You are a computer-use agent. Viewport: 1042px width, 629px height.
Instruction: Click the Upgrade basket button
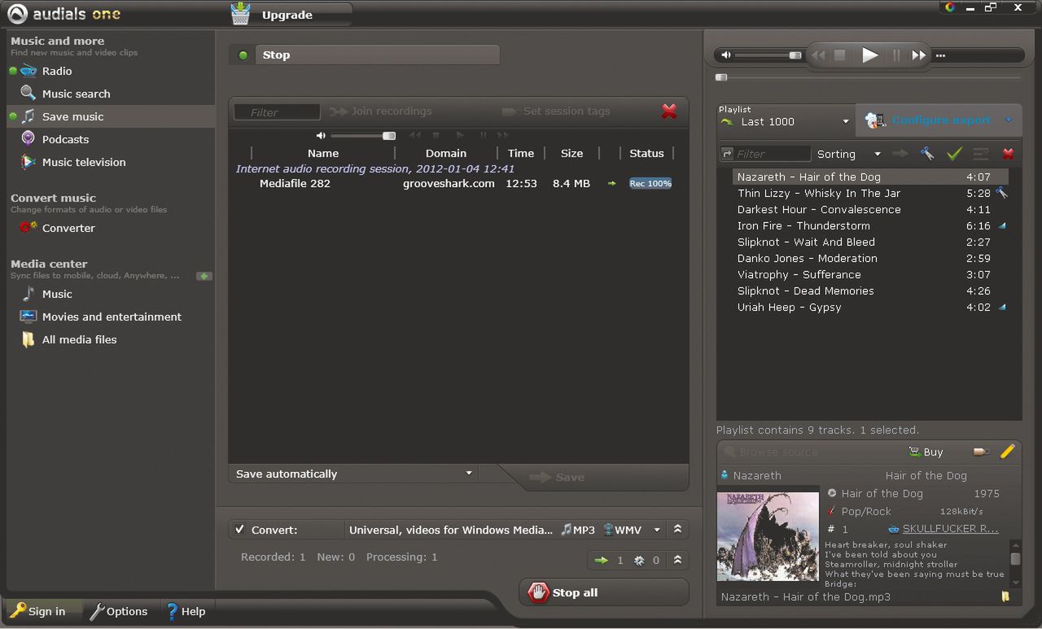coord(291,15)
